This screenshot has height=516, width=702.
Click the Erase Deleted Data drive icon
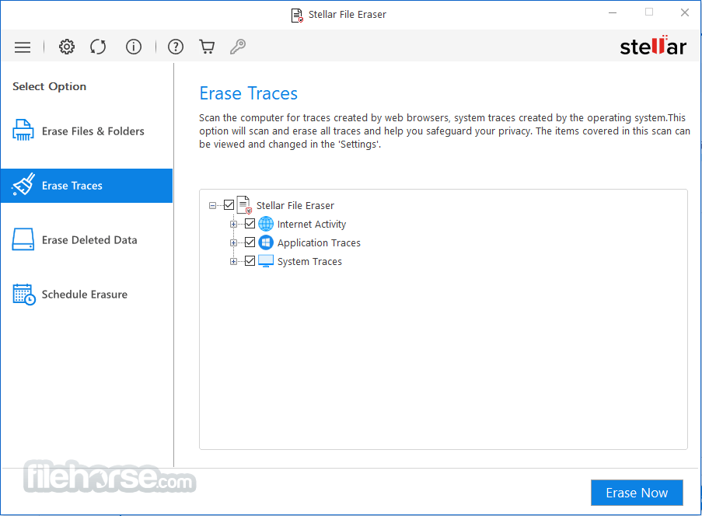coord(23,239)
